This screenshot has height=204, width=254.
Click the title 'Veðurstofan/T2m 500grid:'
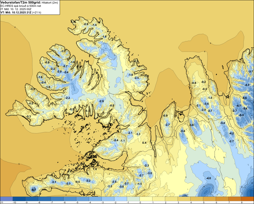(x=21, y=3)
